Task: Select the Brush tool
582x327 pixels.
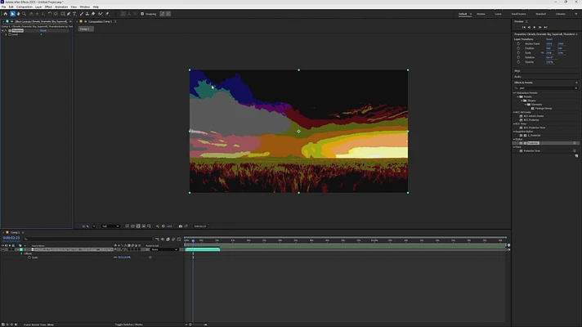Action: pyautogui.click(x=82, y=14)
